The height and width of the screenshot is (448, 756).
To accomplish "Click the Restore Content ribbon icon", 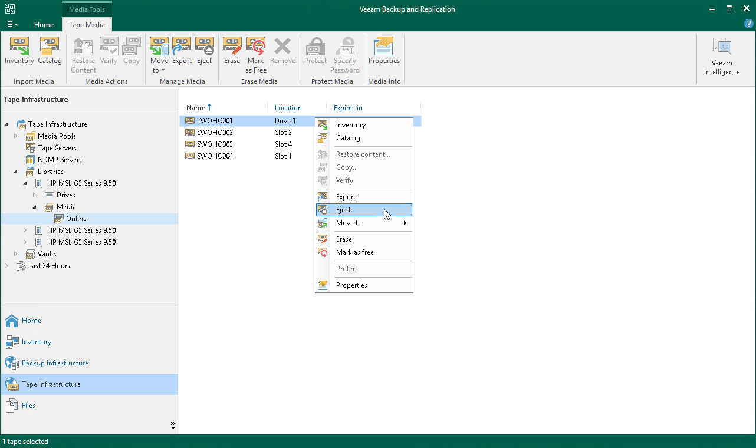I will point(83,46).
